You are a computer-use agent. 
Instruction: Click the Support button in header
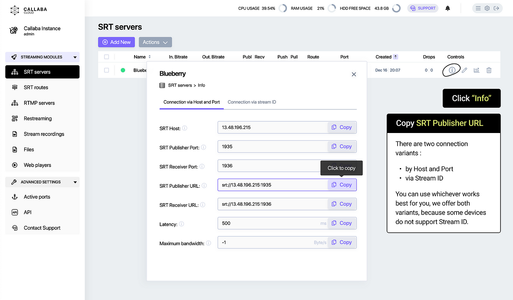click(x=423, y=8)
